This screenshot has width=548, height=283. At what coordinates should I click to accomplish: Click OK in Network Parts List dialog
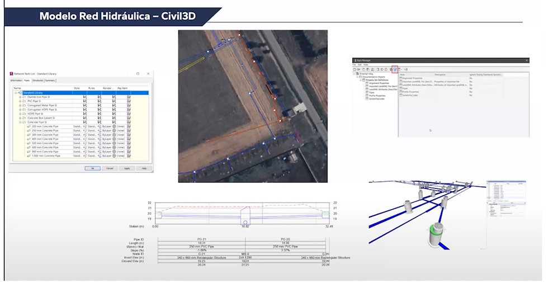pos(93,168)
